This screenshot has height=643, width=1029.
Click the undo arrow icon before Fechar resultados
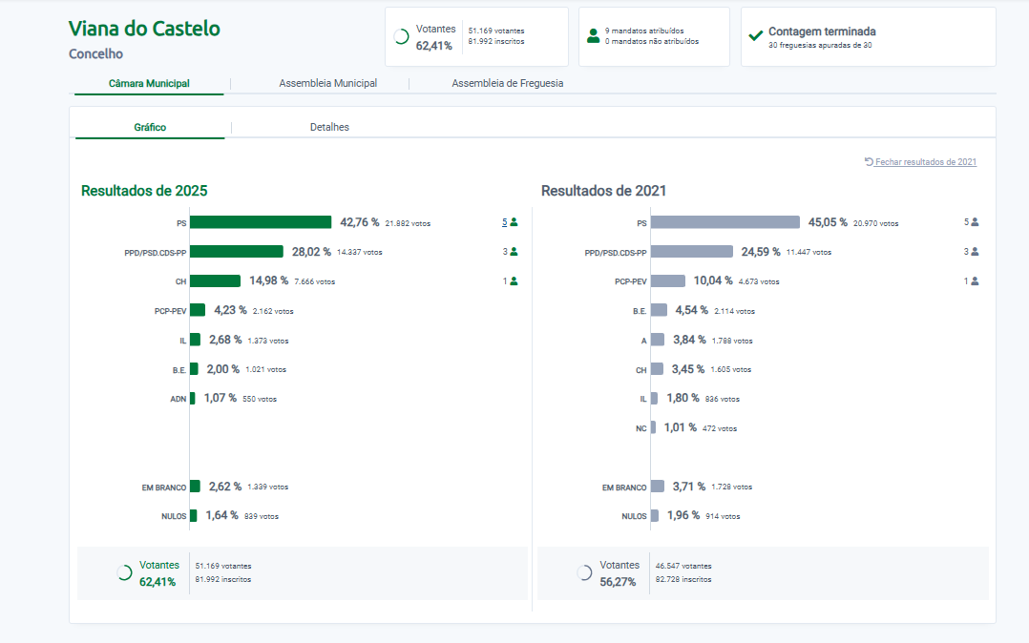point(869,162)
